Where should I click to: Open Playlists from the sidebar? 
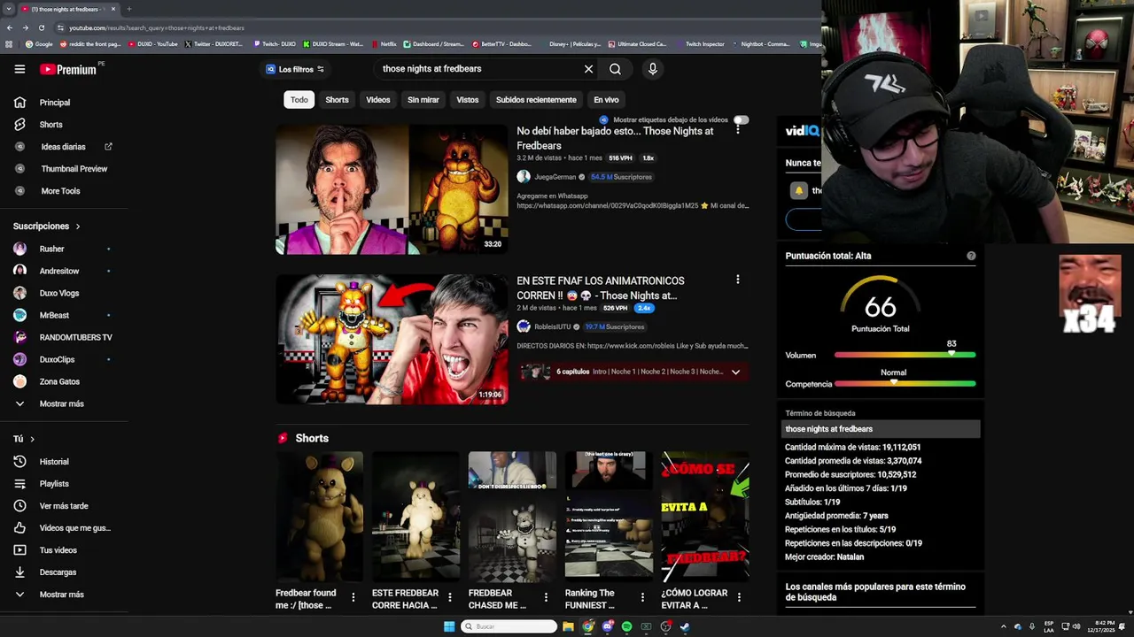pyautogui.click(x=54, y=484)
